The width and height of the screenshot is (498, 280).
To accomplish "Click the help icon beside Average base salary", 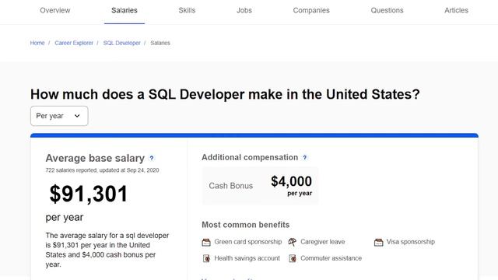I will pyautogui.click(x=152, y=158).
